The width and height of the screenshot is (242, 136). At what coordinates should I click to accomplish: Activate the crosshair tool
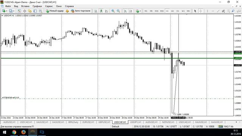(201, 11)
